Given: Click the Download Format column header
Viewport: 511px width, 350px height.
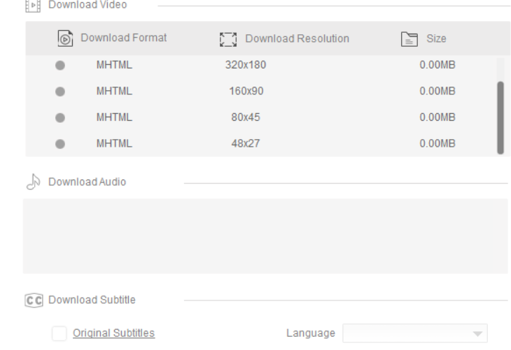Looking at the screenshot, I should coord(123,38).
